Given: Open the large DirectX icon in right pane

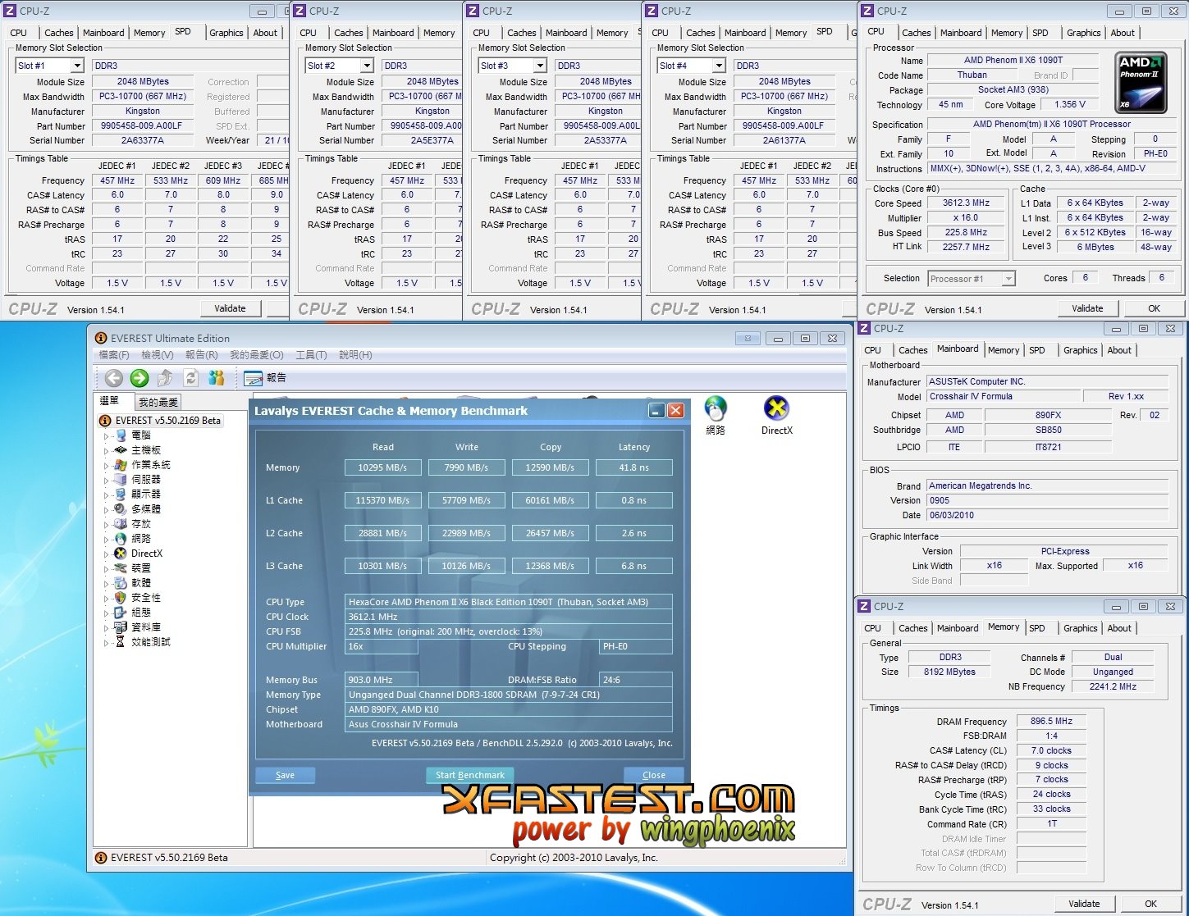Looking at the screenshot, I should [776, 408].
